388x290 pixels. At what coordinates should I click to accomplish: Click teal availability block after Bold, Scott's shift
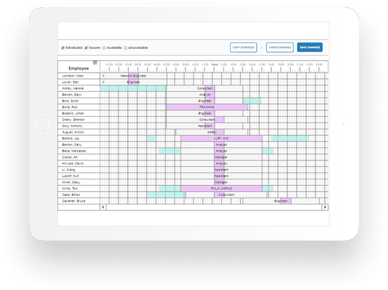(x=252, y=101)
